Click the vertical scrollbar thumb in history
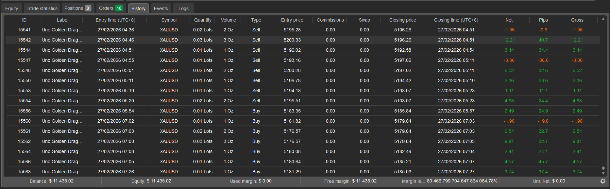 [603, 168]
